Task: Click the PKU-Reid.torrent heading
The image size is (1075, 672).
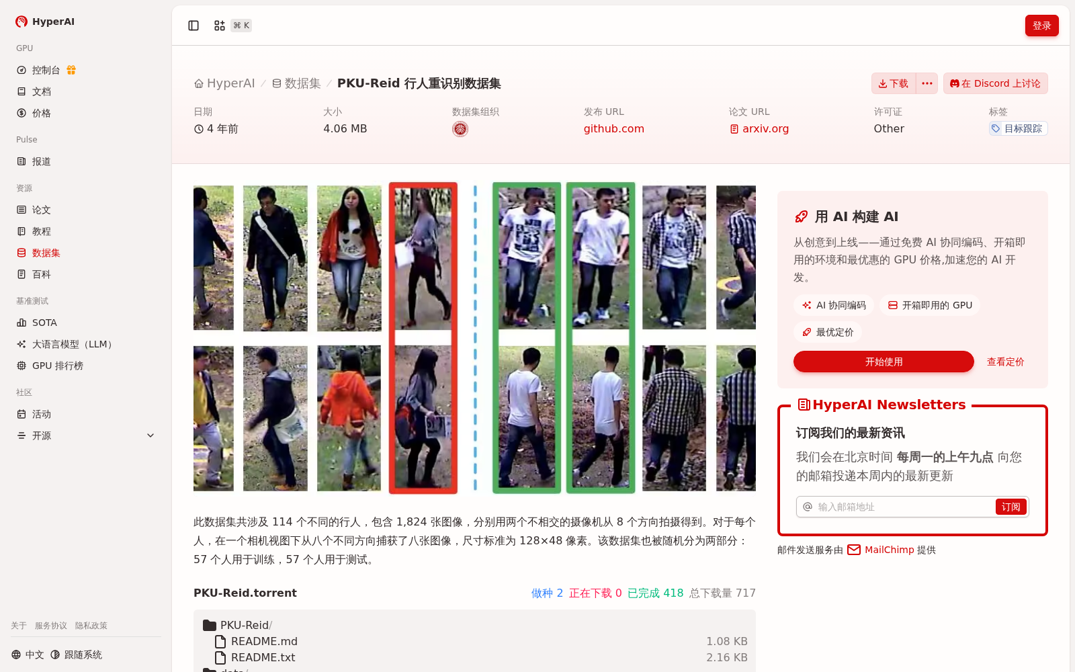Action: [x=245, y=593]
